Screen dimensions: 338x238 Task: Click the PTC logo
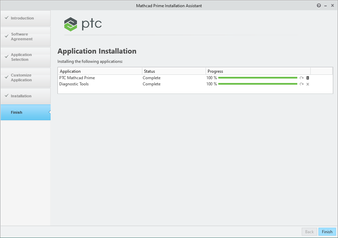point(83,24)
